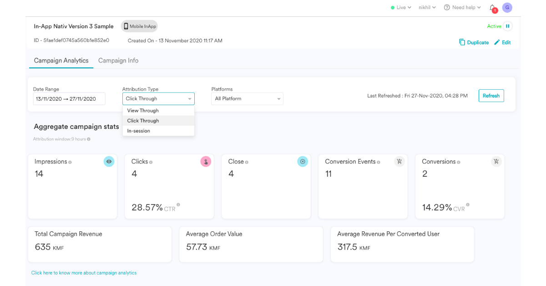This screenshot has width=546, height=286.
Task: Click the Conversion Events cart icon
Action: 399,161
